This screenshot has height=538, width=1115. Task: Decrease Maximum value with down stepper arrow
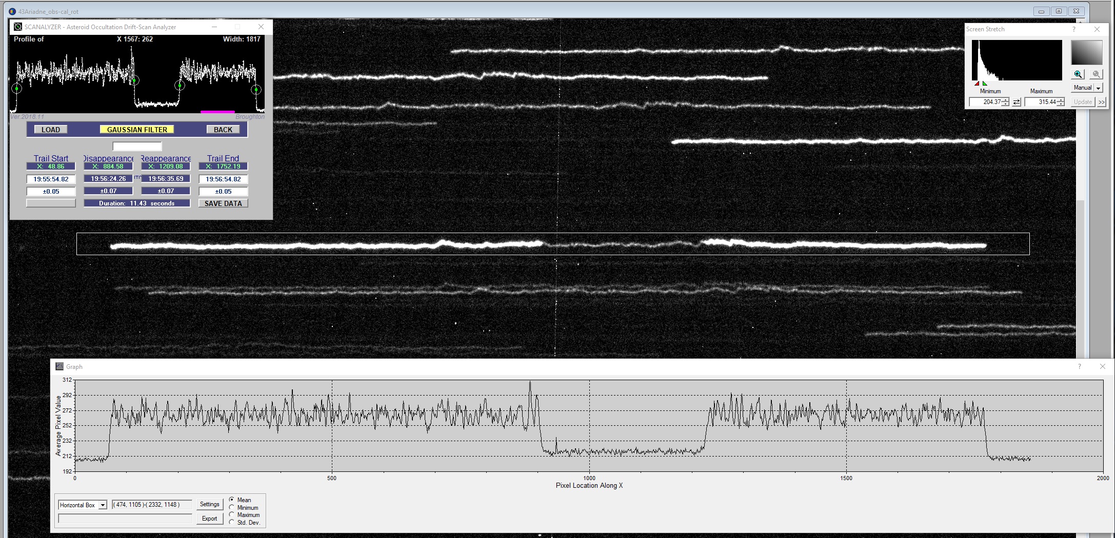1061,105
